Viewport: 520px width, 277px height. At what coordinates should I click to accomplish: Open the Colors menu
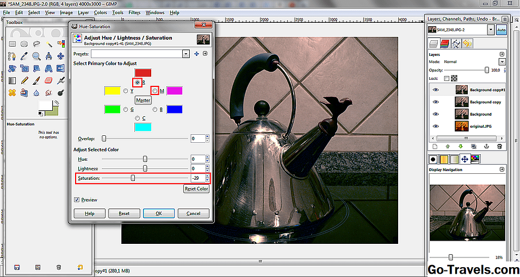[x=100, y=12]
